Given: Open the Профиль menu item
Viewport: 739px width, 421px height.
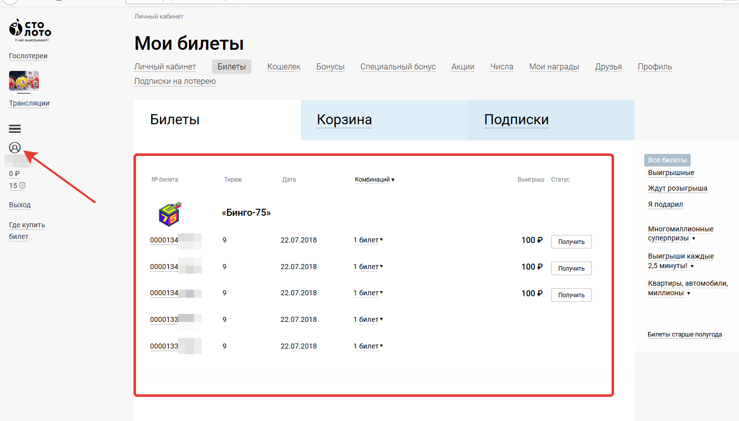Looking at the screenshot, I should coord(655,66).
